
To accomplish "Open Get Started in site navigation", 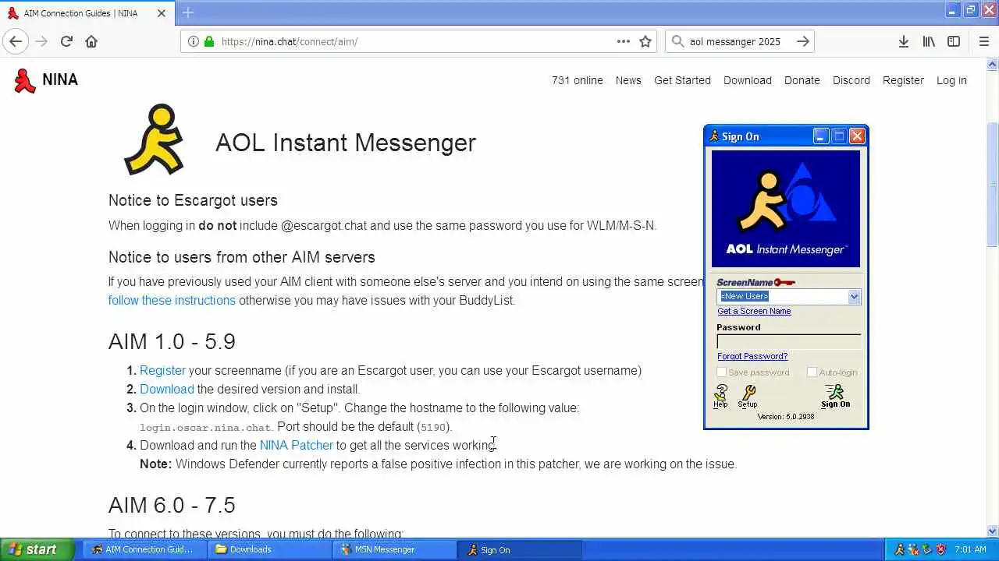I will 682,80.
